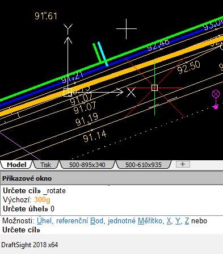Screen dimensions: 223x254
Task: Choose the Úhel option in the command window
Action: (44, 221)
